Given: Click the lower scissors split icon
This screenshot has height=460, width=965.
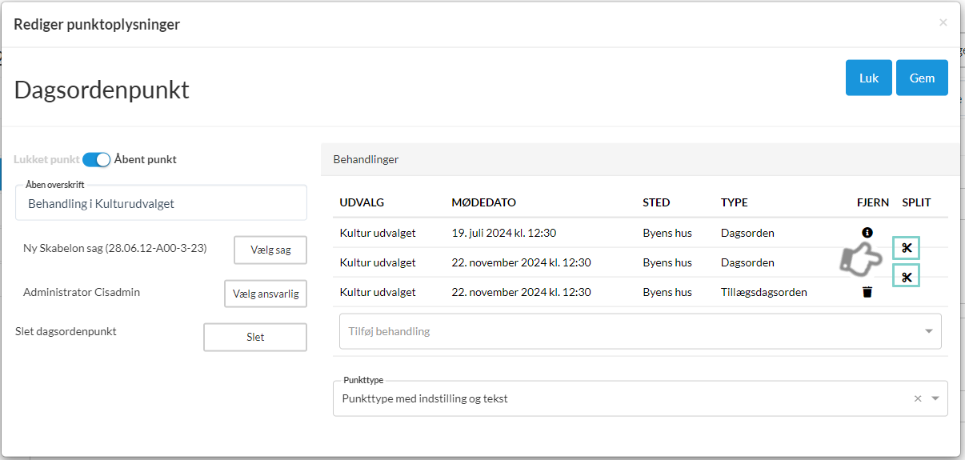Looking at the screenshot, I should coord(906,277).
